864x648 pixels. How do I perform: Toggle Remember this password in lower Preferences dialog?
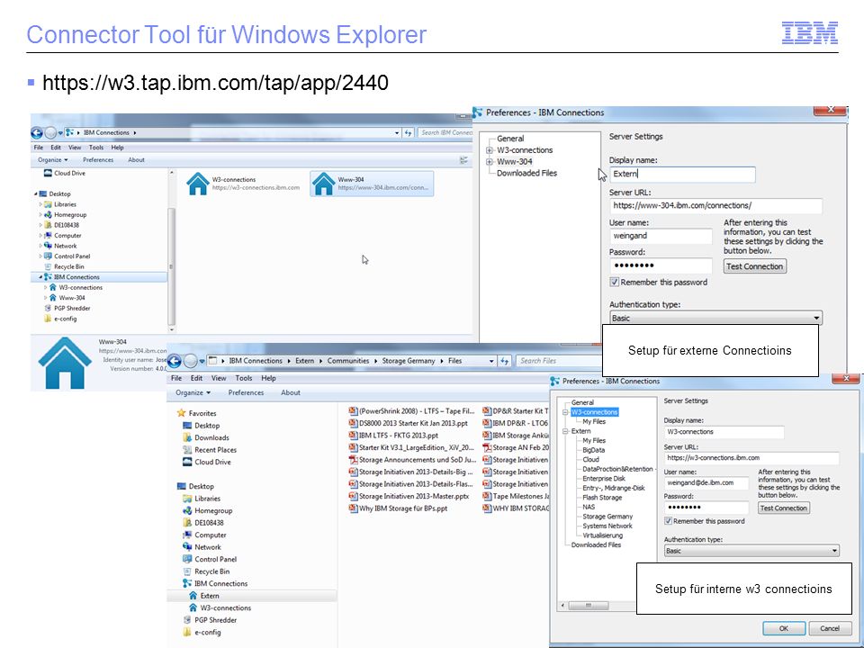pyautogui.click(x=669, y=521)
